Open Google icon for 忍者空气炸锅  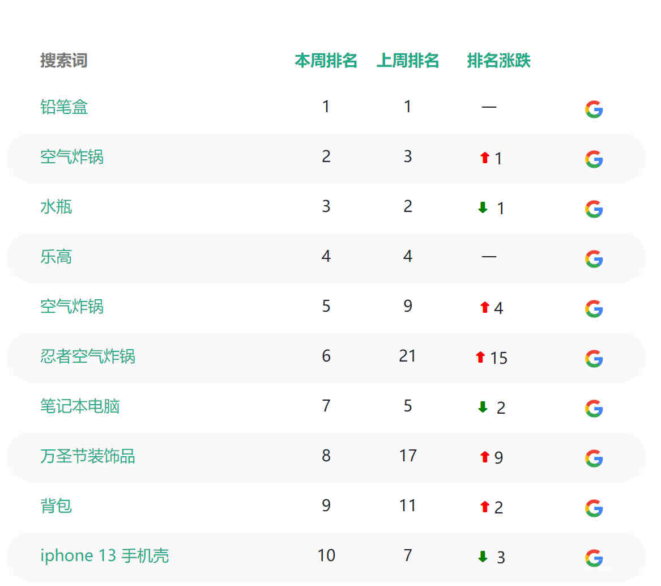pyautogui.click(x=594, y=359)
